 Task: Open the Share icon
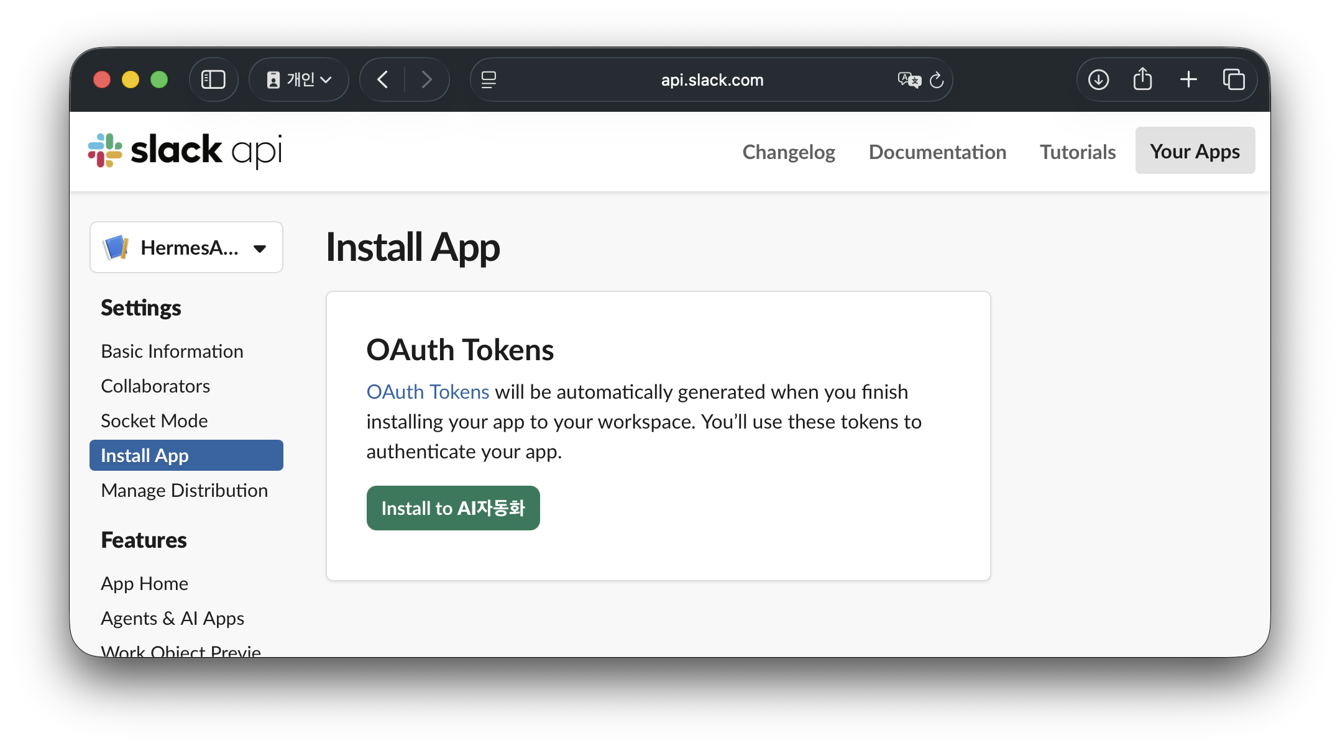(1142, 79)
